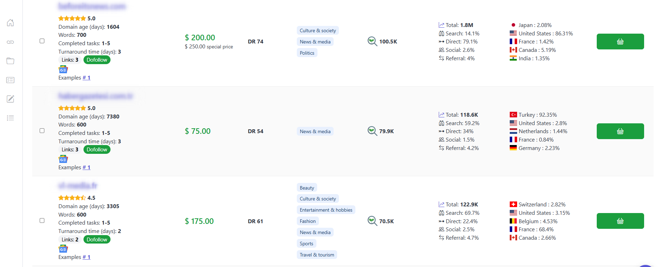
Task: Open example #1 of the DR 61 listing
Action: point(87,257)
